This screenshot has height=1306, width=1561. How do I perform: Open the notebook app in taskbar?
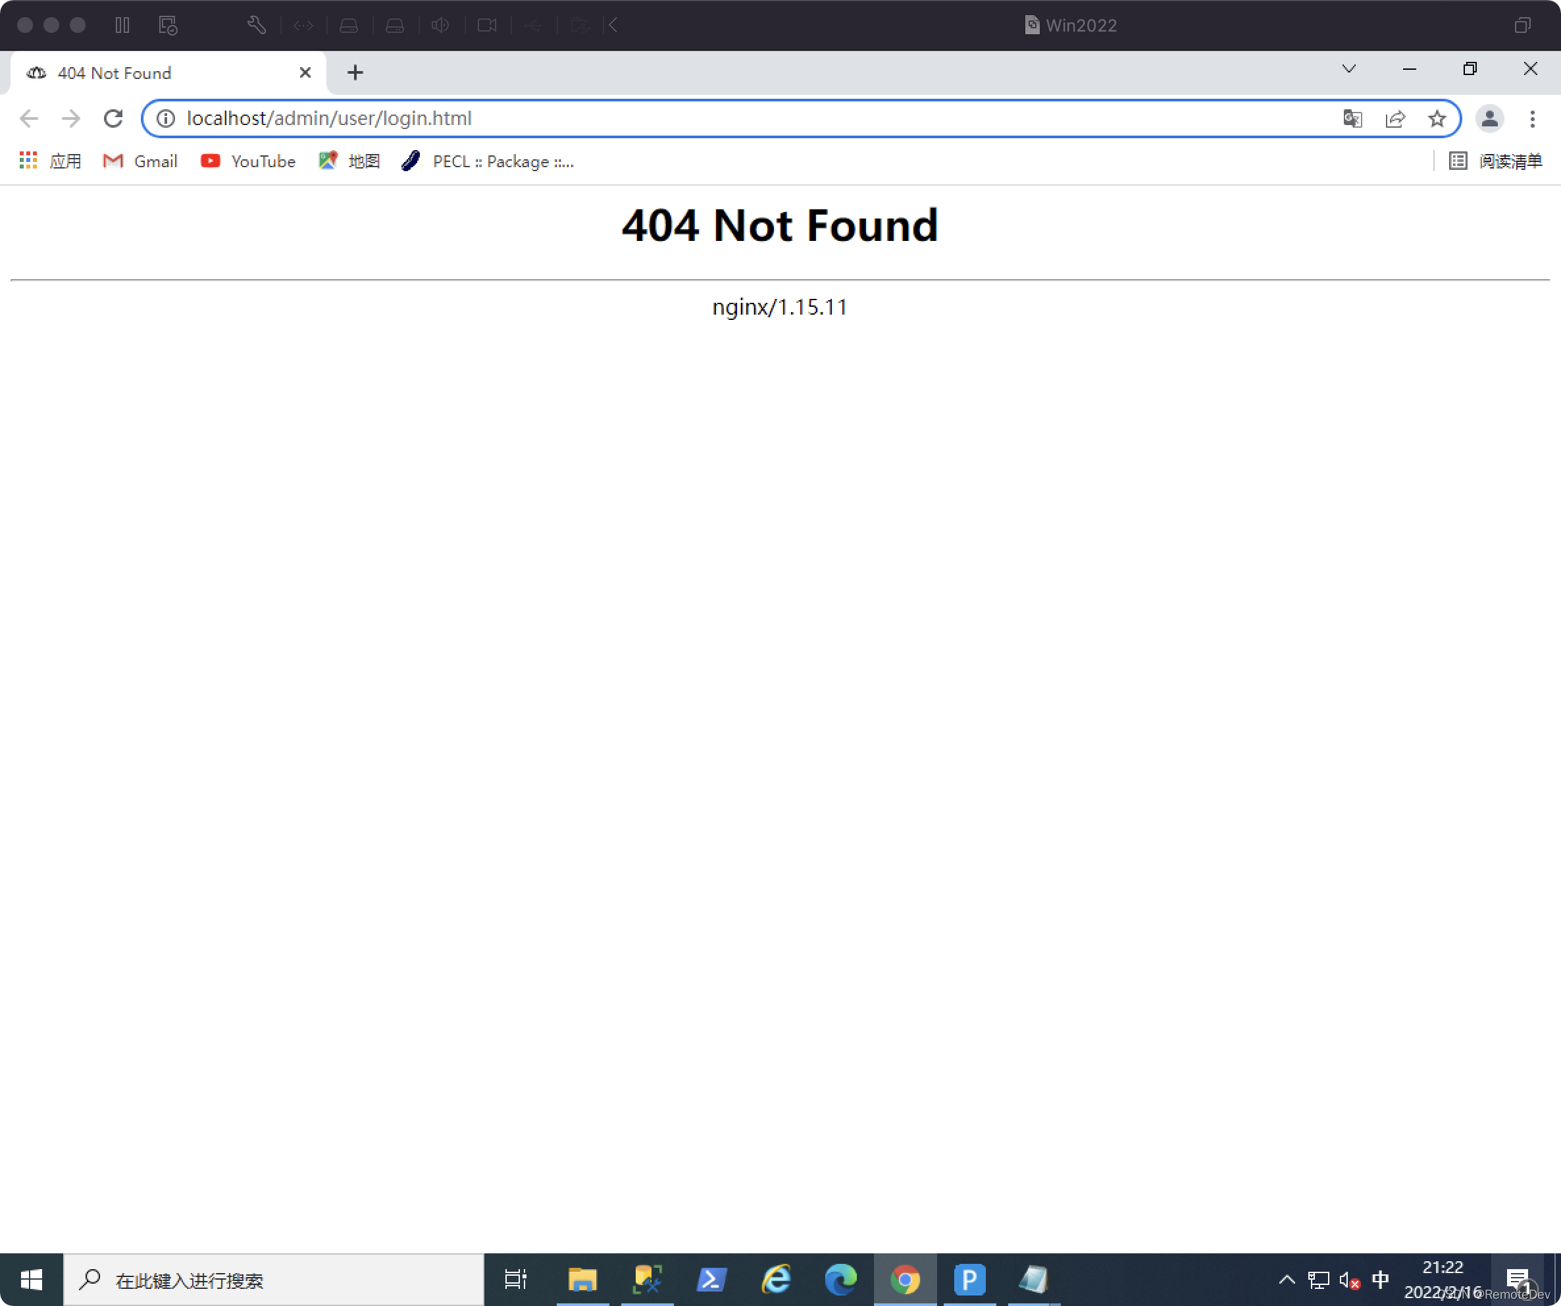pyautogui.click(x=1033, y=1279)
